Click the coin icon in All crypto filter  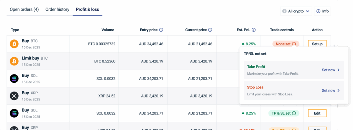(x=284, y=11)
